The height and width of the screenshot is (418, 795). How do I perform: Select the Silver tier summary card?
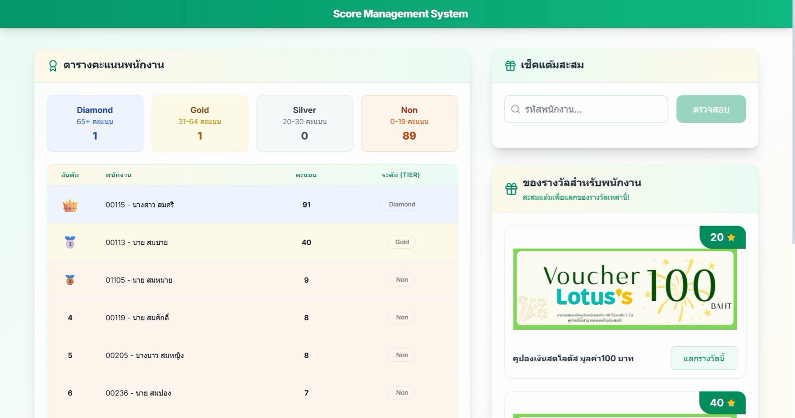(x=304, y=123)
